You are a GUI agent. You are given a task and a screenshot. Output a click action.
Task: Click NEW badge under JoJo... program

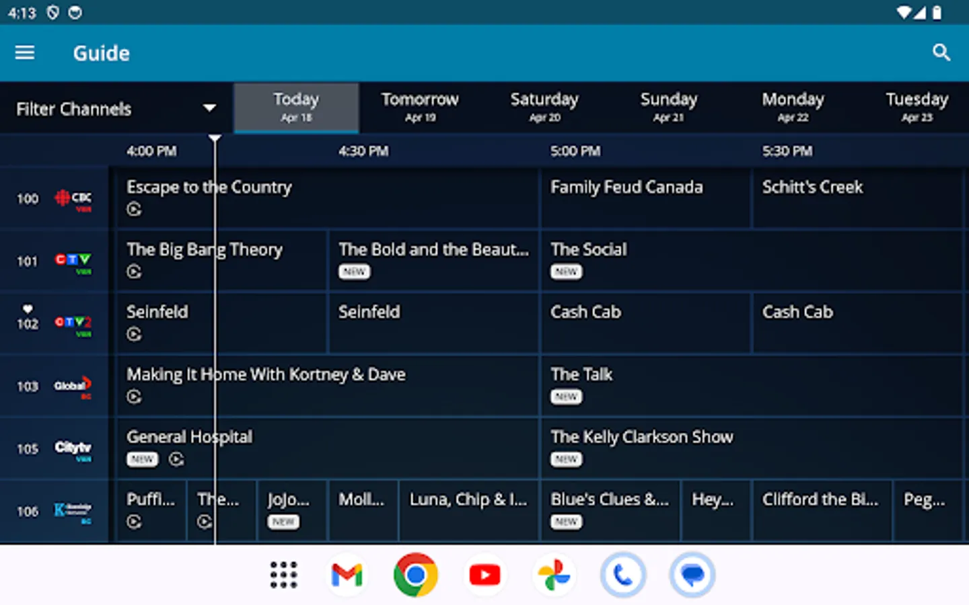click(283, 522)
